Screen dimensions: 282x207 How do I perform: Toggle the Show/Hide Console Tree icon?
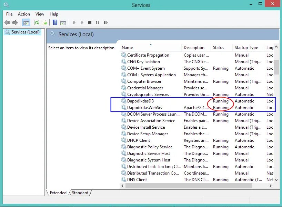tap(26, 23)
